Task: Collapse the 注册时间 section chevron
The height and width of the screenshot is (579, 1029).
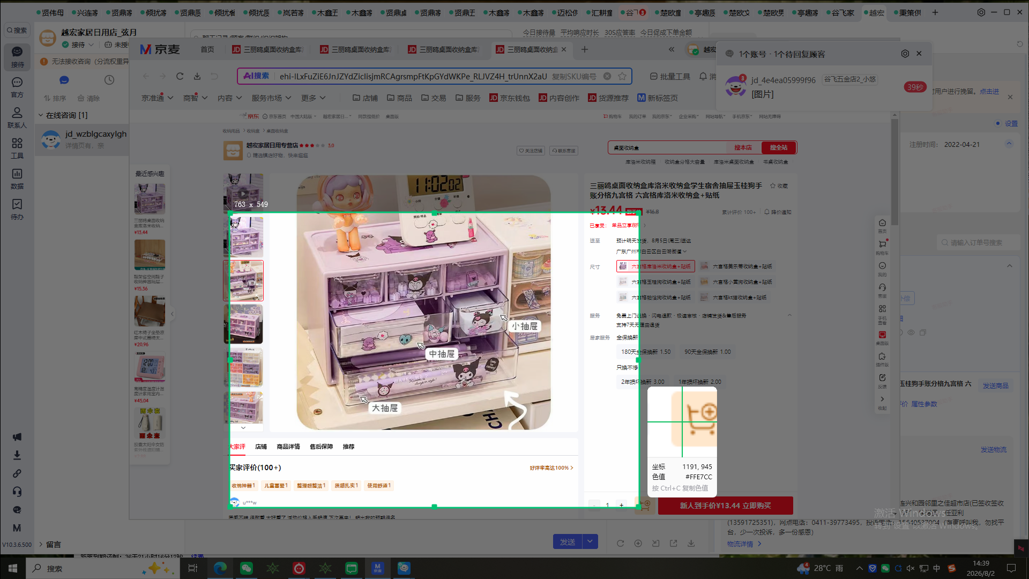Action: click(1009, 144)
